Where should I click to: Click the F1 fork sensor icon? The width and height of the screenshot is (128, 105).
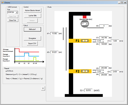[x=85, y=41]
